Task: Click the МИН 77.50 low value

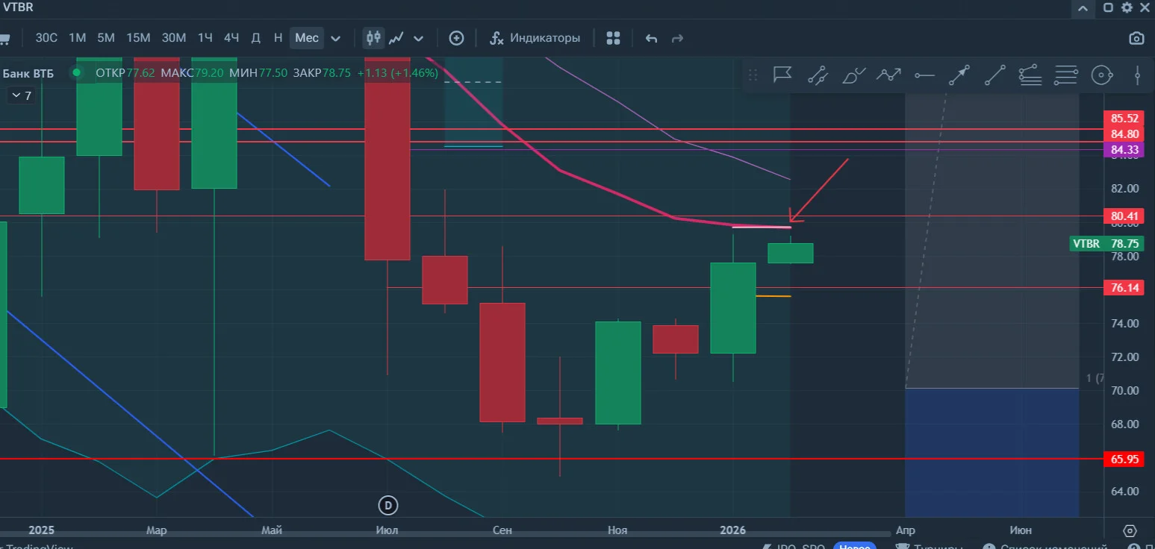Action: click(x=258, y=73)
